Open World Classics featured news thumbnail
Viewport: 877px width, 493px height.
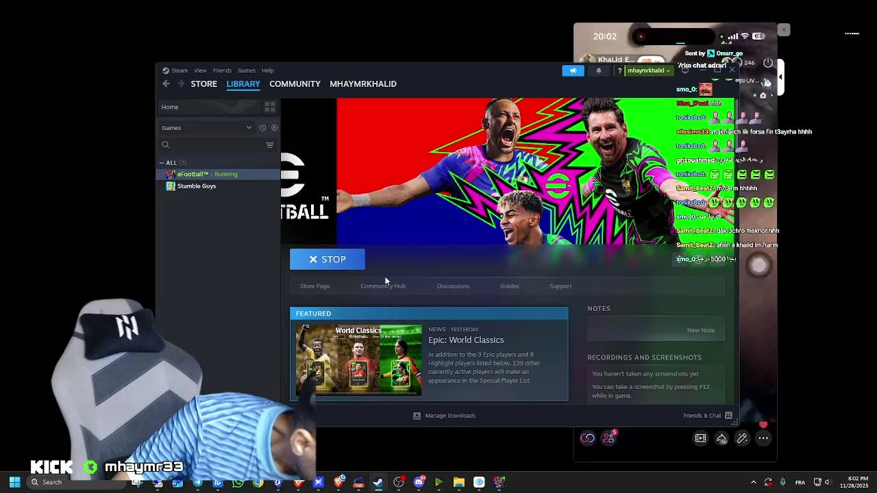click(359, 360)
